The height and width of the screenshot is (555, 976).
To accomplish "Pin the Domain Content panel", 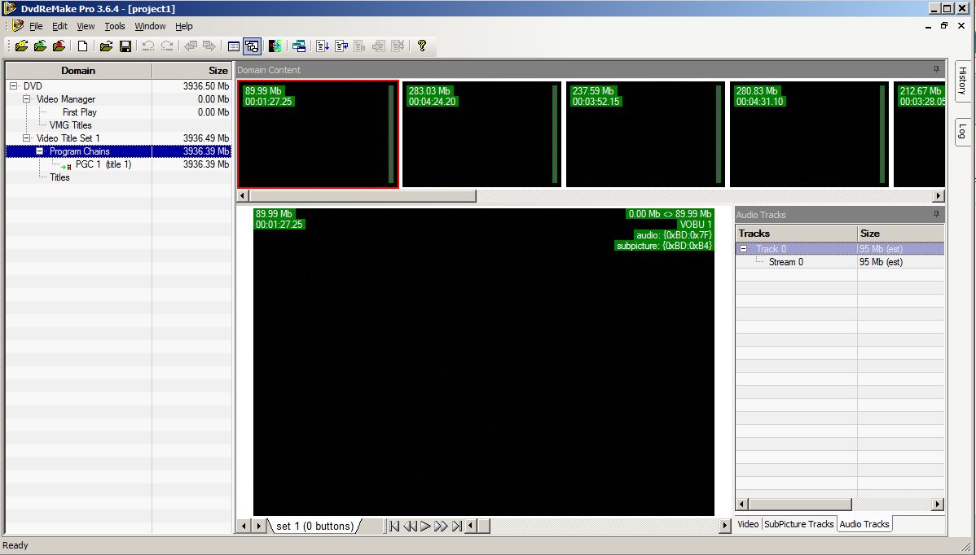I will click(936, 69).
